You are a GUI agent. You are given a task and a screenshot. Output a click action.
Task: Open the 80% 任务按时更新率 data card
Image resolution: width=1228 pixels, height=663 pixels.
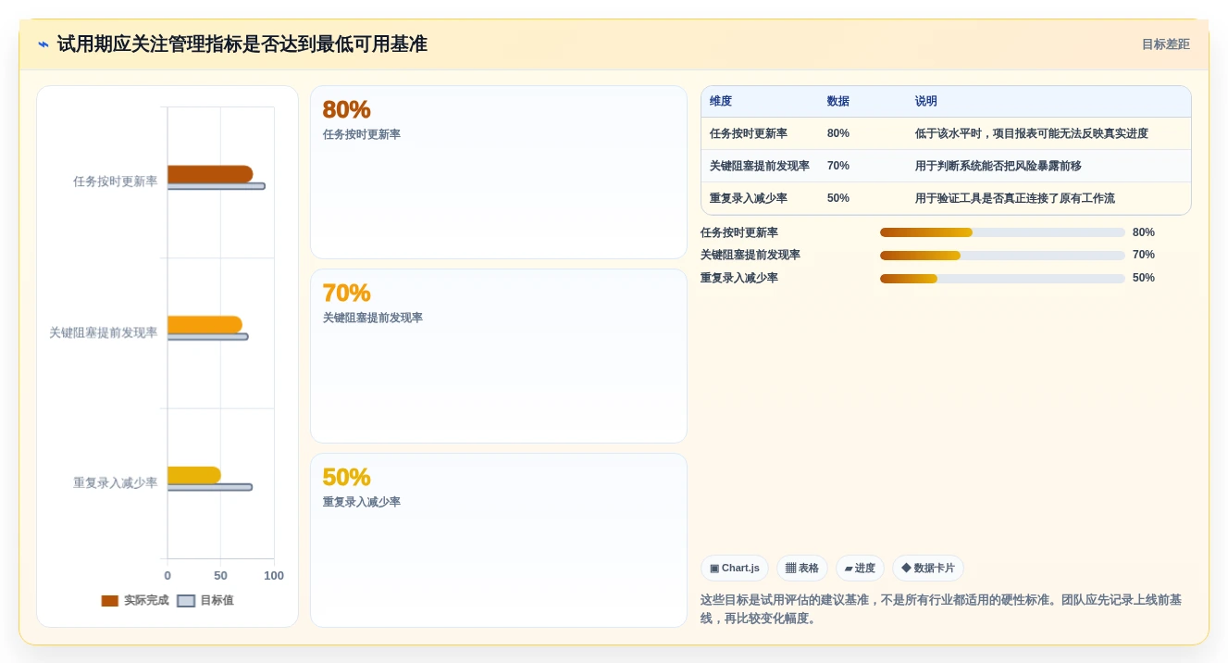(x=499, y=172)
